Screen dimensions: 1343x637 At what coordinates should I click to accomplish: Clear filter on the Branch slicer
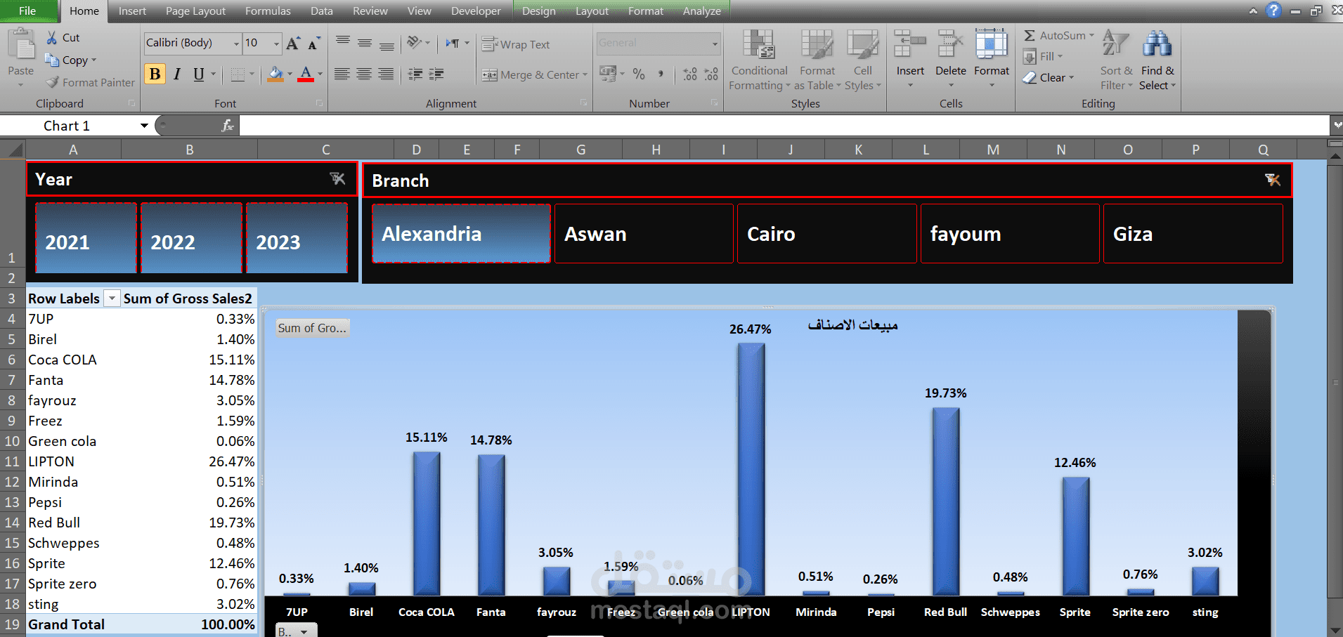(1272, 180)
